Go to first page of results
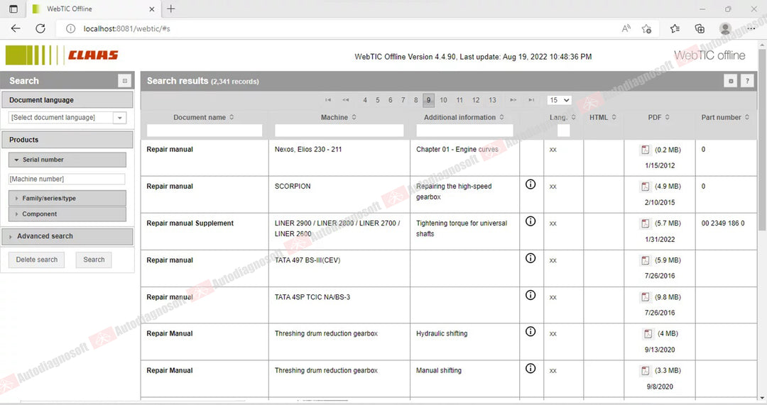Viewport: 767px width, 405px height. coord(327,100)
